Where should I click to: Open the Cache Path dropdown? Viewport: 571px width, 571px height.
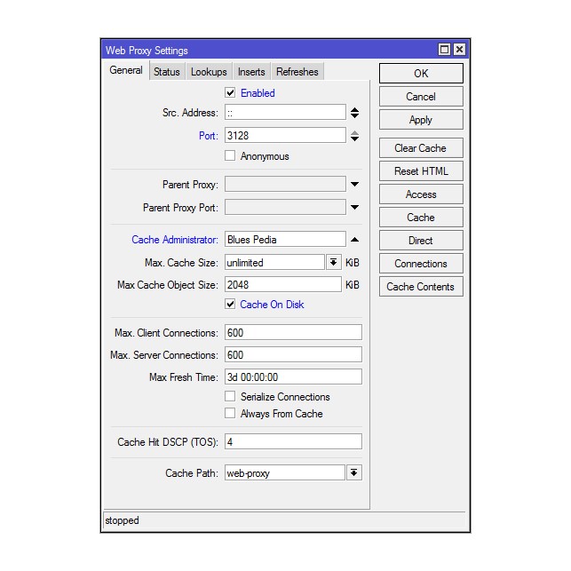(353, 473)
